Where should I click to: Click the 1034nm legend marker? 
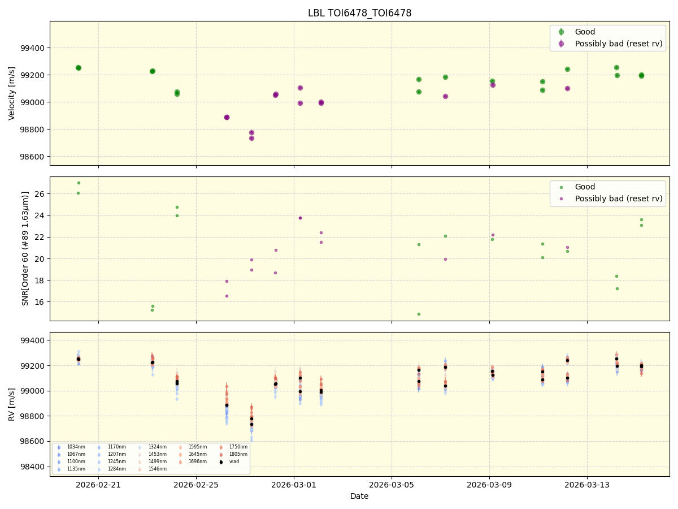tap(58, 447)
